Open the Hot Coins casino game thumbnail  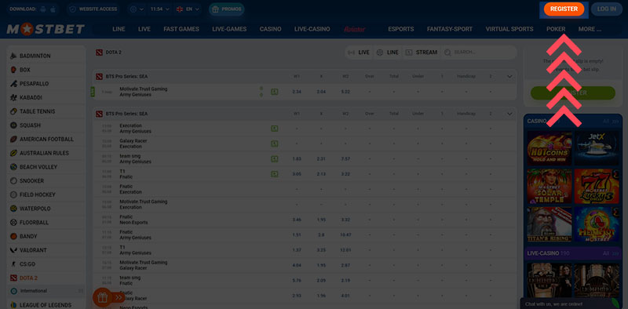click(x=549, y=148)
